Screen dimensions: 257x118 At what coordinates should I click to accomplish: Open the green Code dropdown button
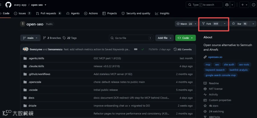[185, 38]
